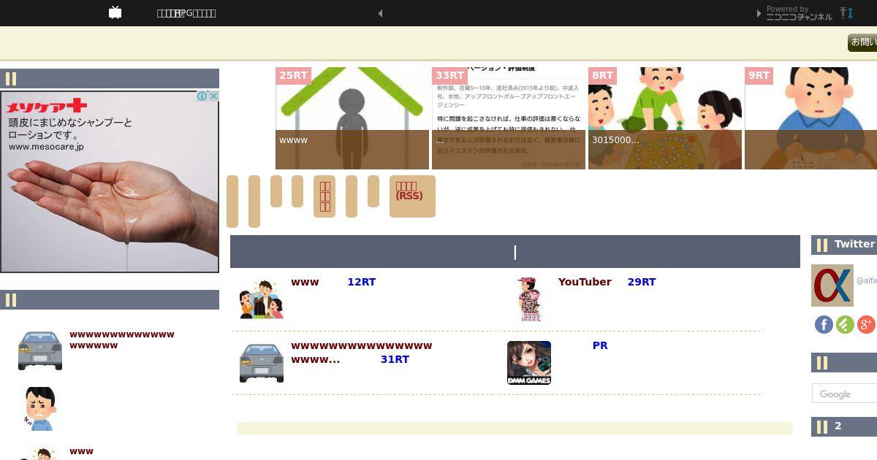Open the wwww... 31RT article link
The image size is (877, 460).
(x=362, y=352)
